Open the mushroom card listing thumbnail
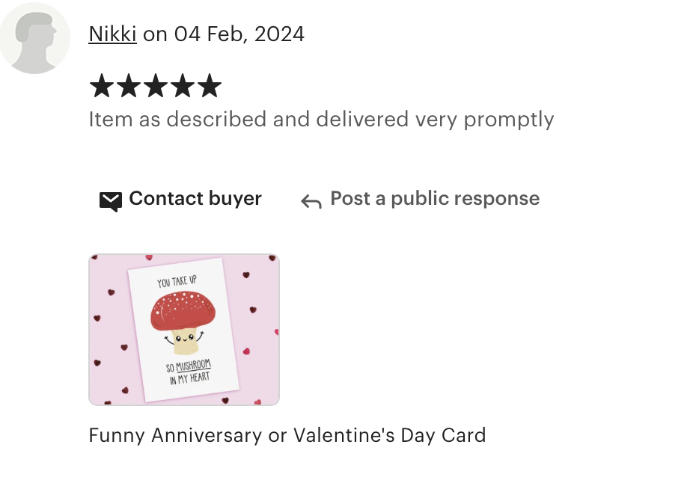Screen dimensions: 696x477 184,330
